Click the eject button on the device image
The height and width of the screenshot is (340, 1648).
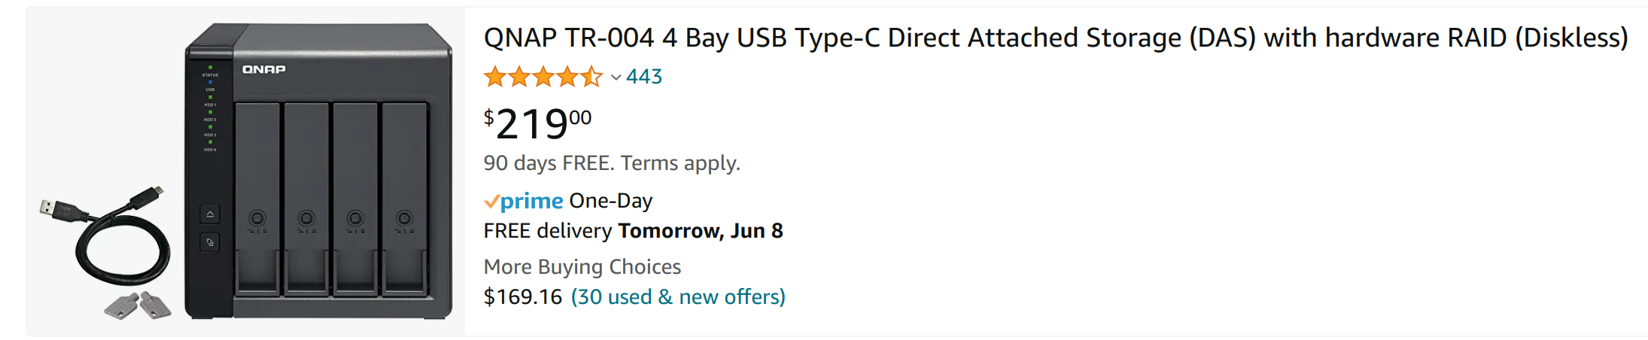pyautogui.click(x=210, y=214)
